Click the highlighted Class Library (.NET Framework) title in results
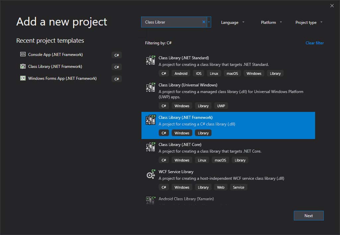The height and width of the screenshot is (235, 340). point(186,117)
